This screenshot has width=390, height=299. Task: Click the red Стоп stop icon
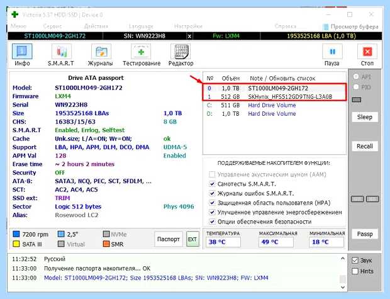[x=367, y=52]
